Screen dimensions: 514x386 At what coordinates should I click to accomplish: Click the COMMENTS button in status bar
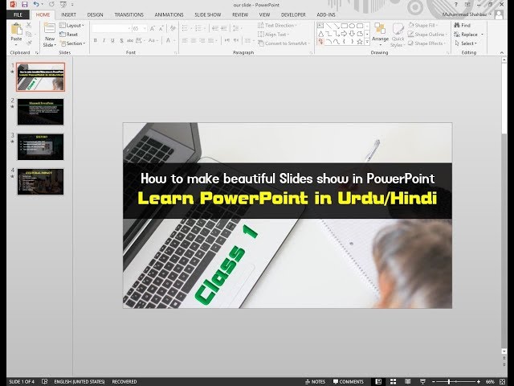pos(349,381)
